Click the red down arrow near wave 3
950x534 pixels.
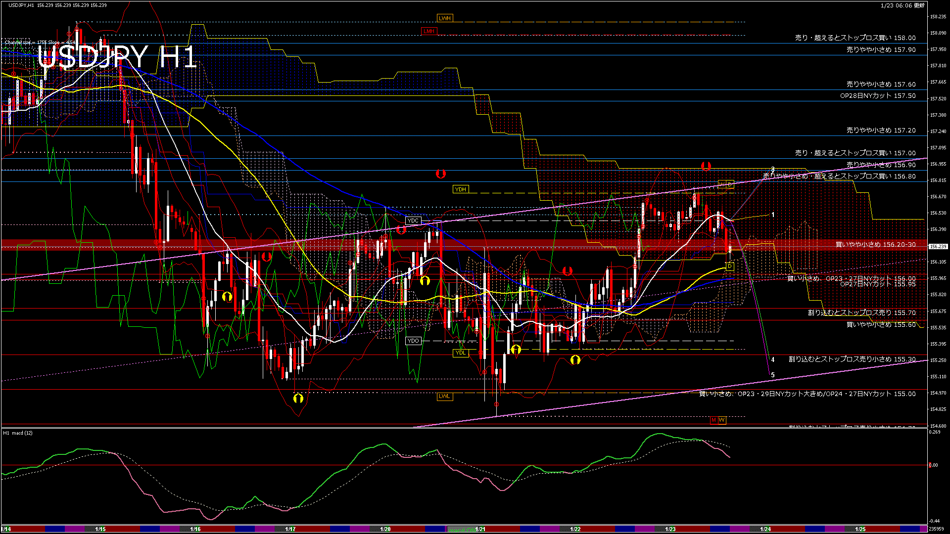[x=706, y=166]
